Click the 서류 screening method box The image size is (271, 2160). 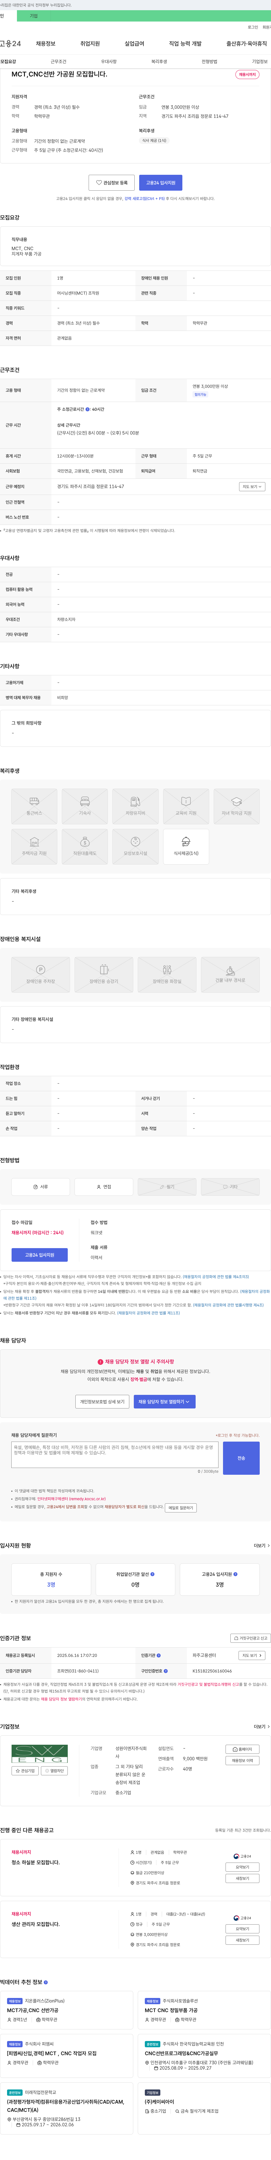pos(40,1186)
